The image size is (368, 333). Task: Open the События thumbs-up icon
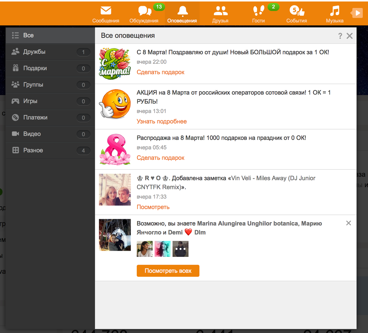(297, 11)
